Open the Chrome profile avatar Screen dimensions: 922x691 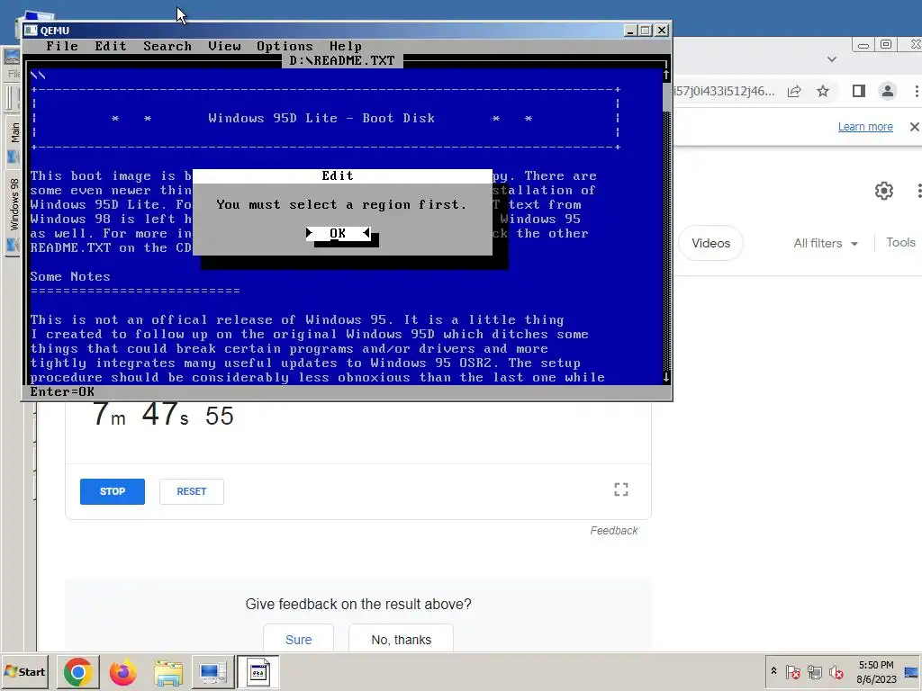[x=887, y=91]
